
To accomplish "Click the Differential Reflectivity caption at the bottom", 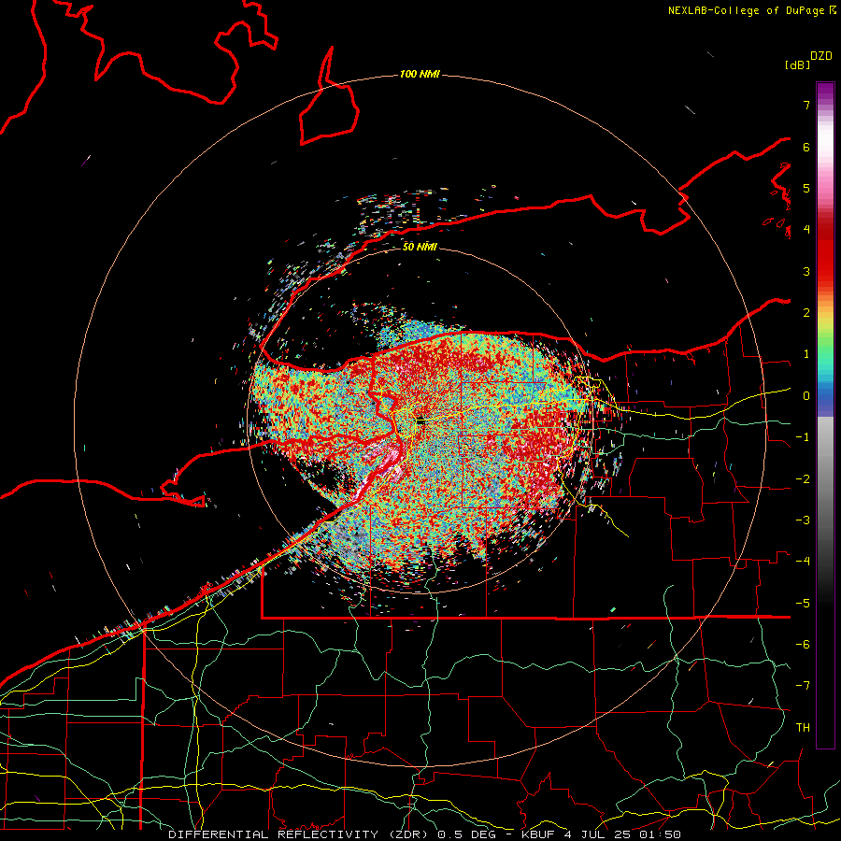I will click(x=424, y=834).
